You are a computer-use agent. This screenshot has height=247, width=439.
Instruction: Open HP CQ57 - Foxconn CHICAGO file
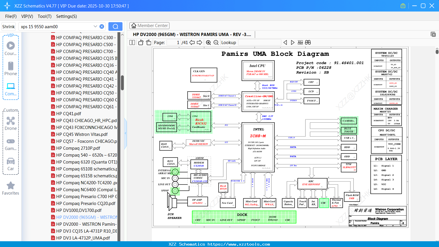point(84,141)
